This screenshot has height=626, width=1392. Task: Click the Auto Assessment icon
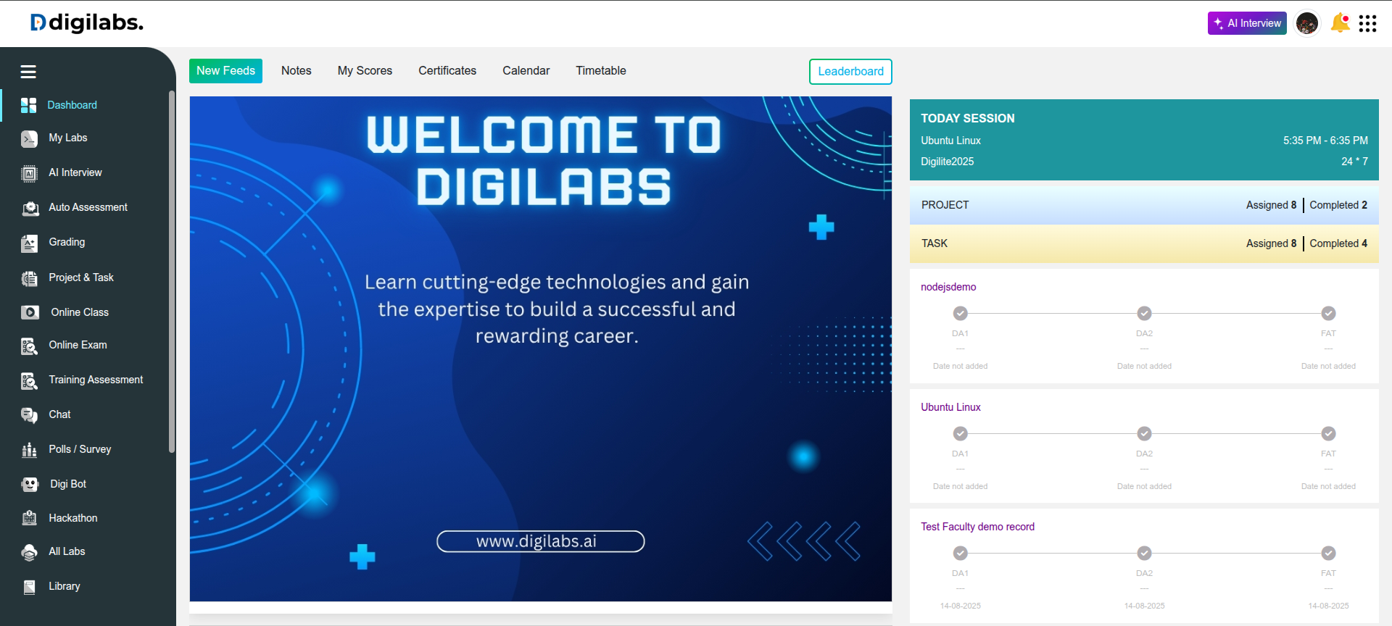[30, 208]
